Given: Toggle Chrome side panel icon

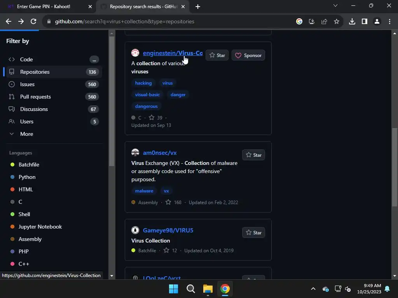Looking at the screenshot, I should coord(365,22).
